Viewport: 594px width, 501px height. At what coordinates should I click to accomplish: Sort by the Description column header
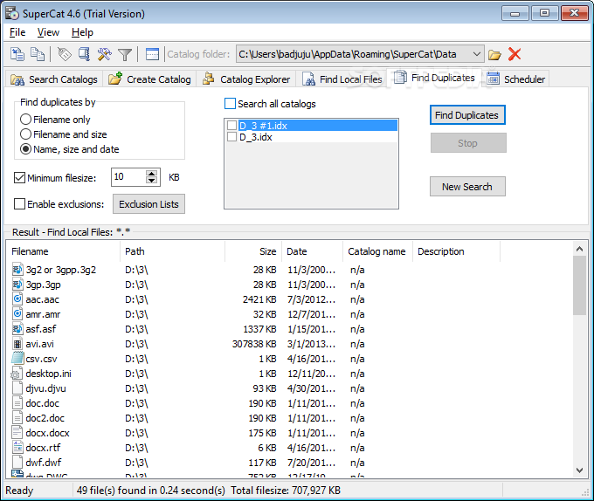click(x=457, y=251)
